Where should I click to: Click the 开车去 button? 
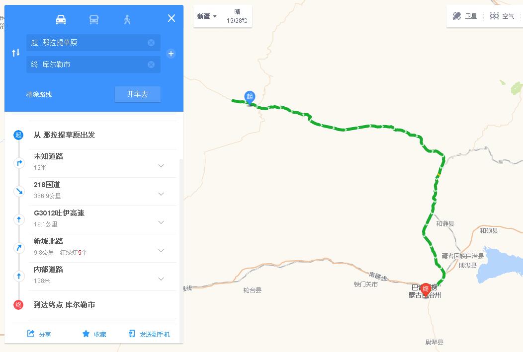[137, 94]
